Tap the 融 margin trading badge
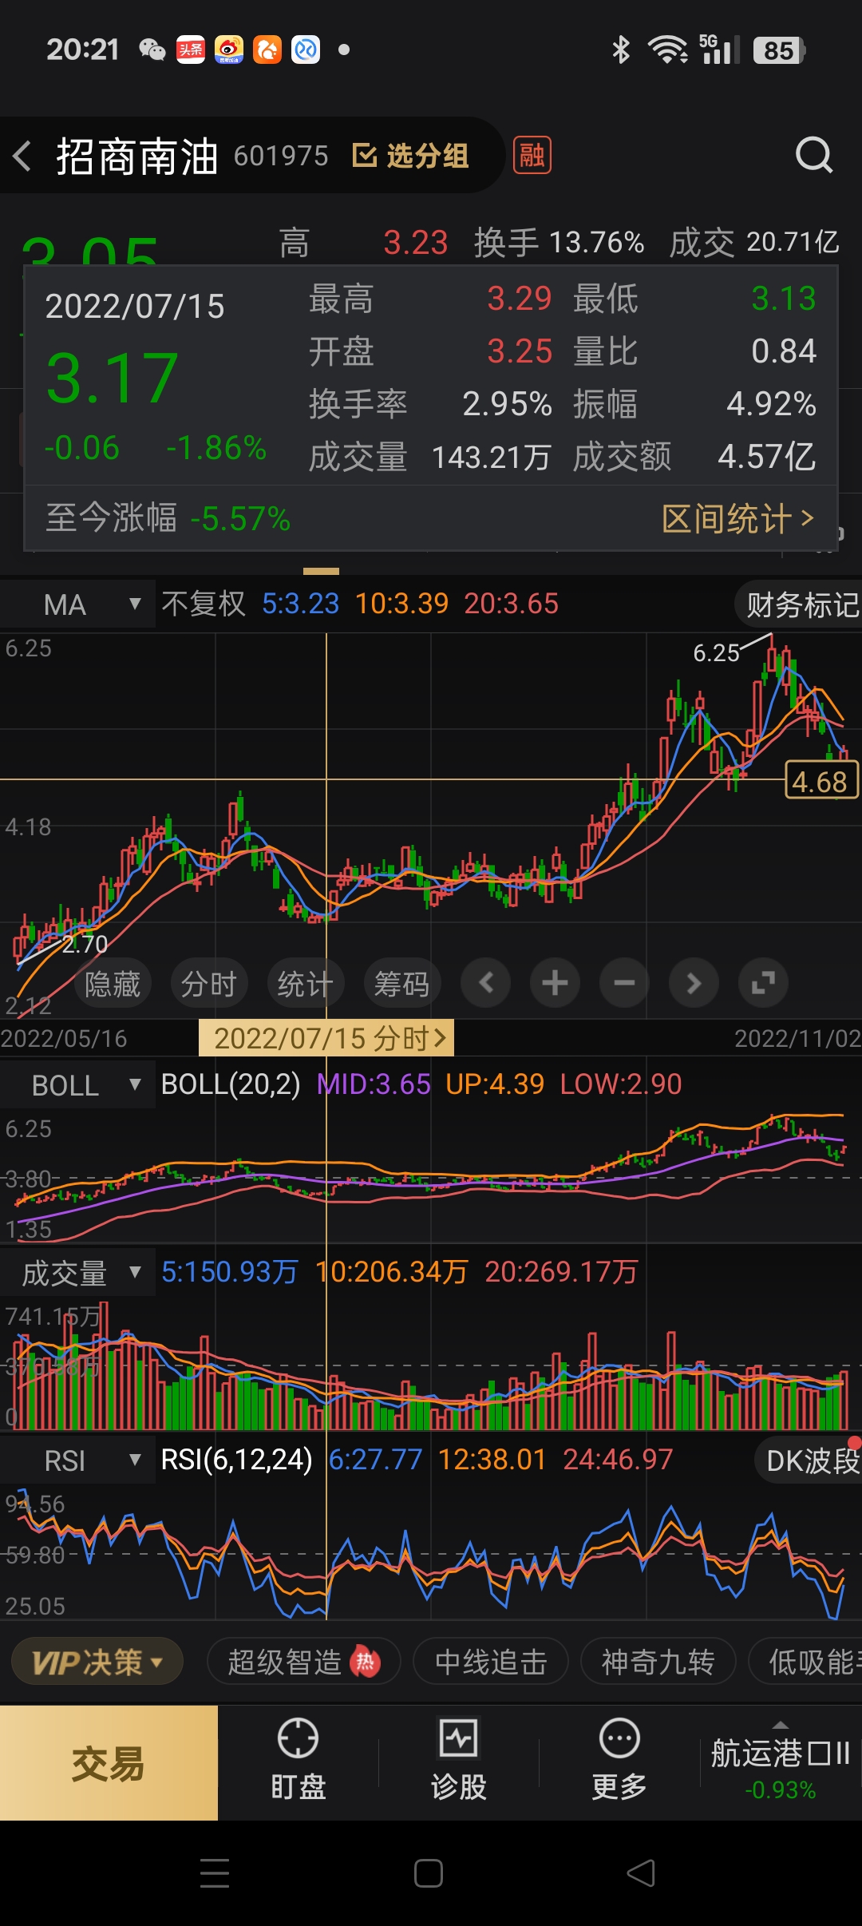The height and width of the screenshot is (1926, 862). coord(532,155)
